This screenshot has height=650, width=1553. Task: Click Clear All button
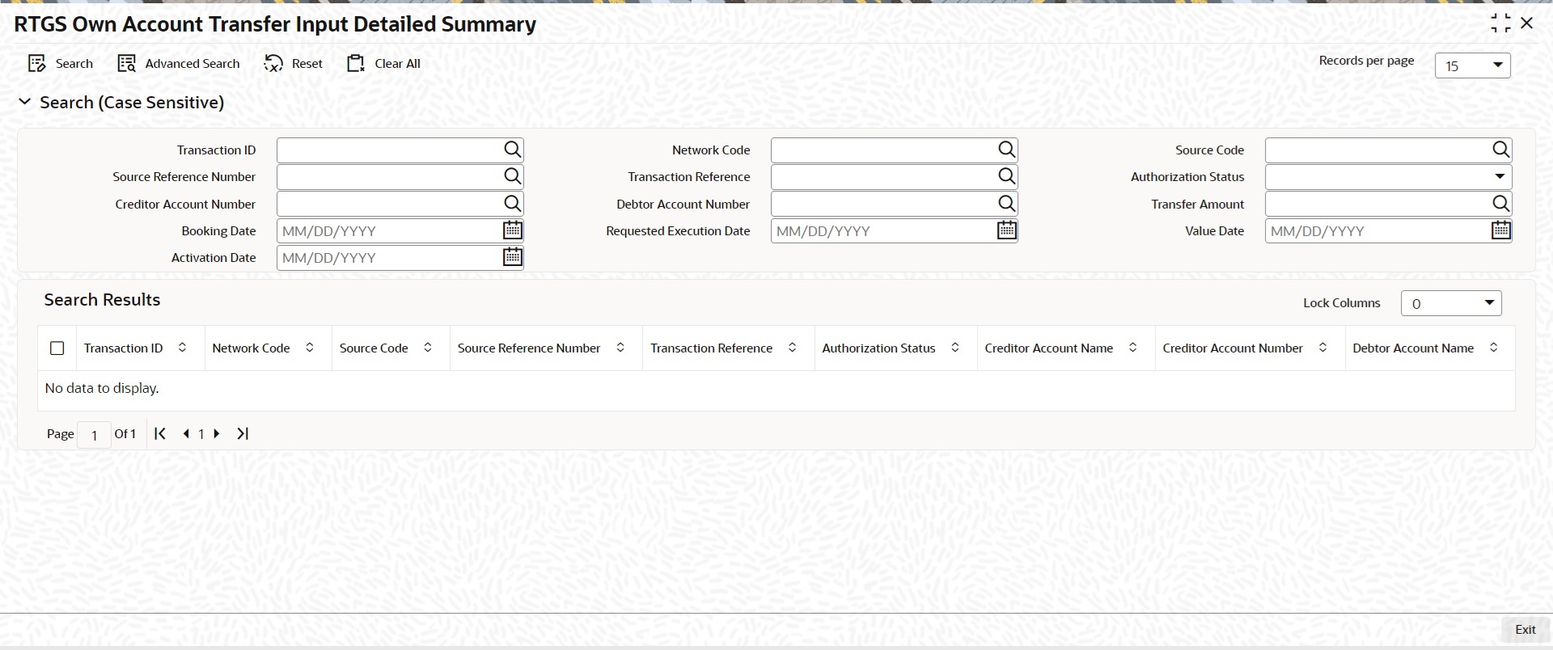(x=383, y=64)
